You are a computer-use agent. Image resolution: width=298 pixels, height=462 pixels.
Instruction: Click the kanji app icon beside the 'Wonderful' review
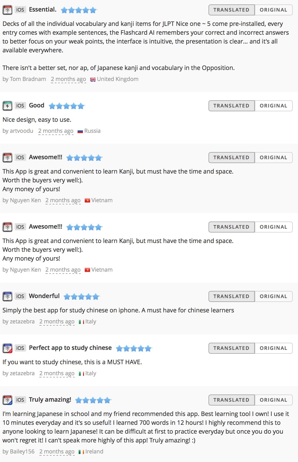coord(7,296)
